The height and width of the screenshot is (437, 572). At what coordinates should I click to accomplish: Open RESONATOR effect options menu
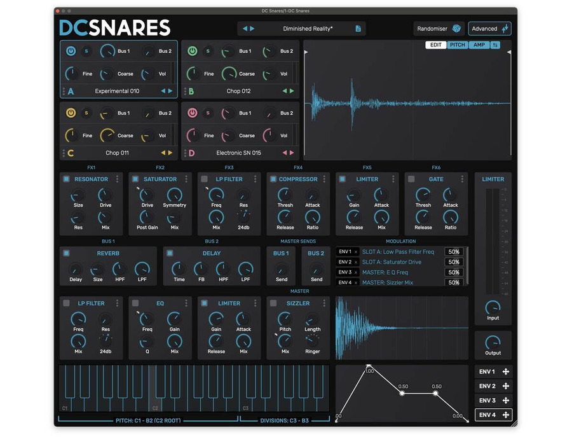117,179
